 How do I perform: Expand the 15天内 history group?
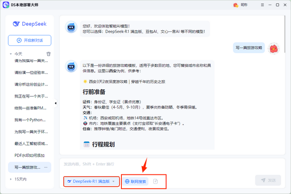11,179
